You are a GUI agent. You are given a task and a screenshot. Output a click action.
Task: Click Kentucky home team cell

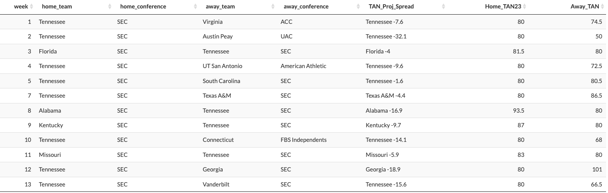[x=51, y=125]
